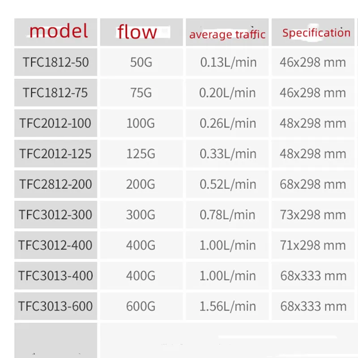Click the TFC2812-200 model cell
The width and height of the screenshot is (358, 358).
55,184
